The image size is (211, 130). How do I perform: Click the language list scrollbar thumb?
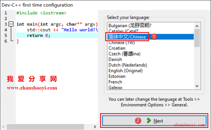point(197,38)
